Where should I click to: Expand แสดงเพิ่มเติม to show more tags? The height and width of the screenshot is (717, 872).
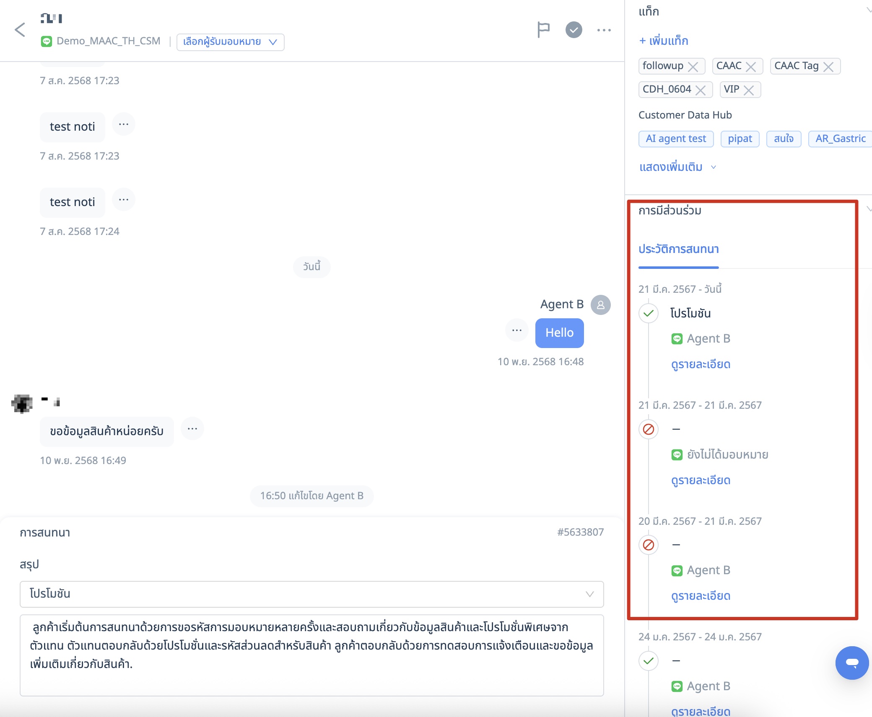point(677,167)
